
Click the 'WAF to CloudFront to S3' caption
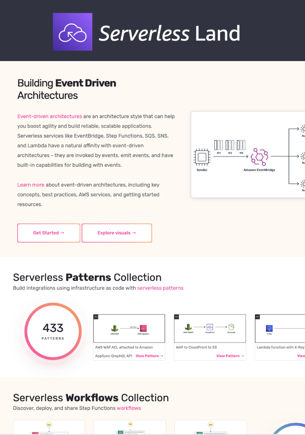coord(196,347)
